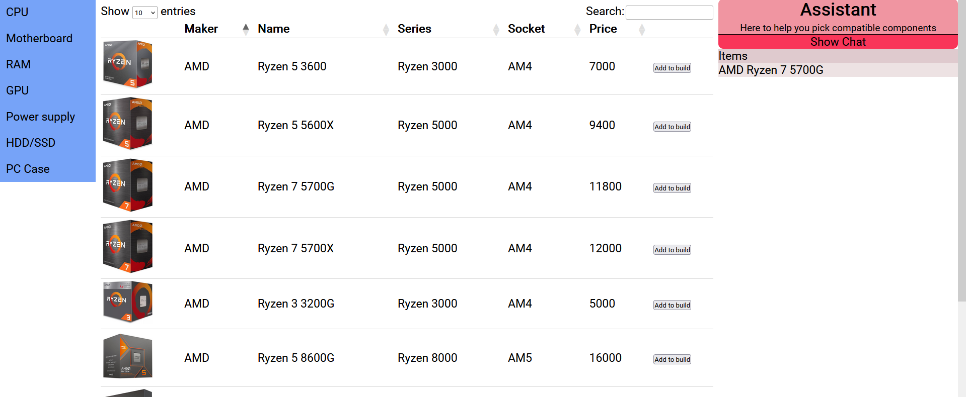
Task: Sort table by Socket column
Action: (544, 29)
